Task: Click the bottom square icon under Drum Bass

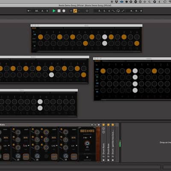Action: tap(108, 160)
